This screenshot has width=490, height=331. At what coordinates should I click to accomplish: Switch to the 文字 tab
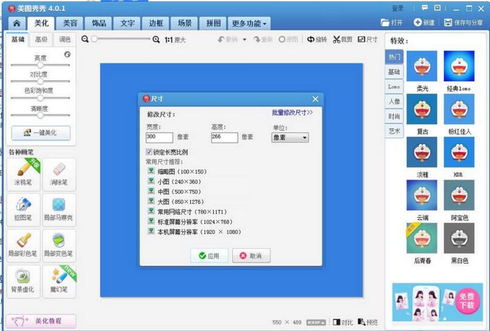coord(128,23)
